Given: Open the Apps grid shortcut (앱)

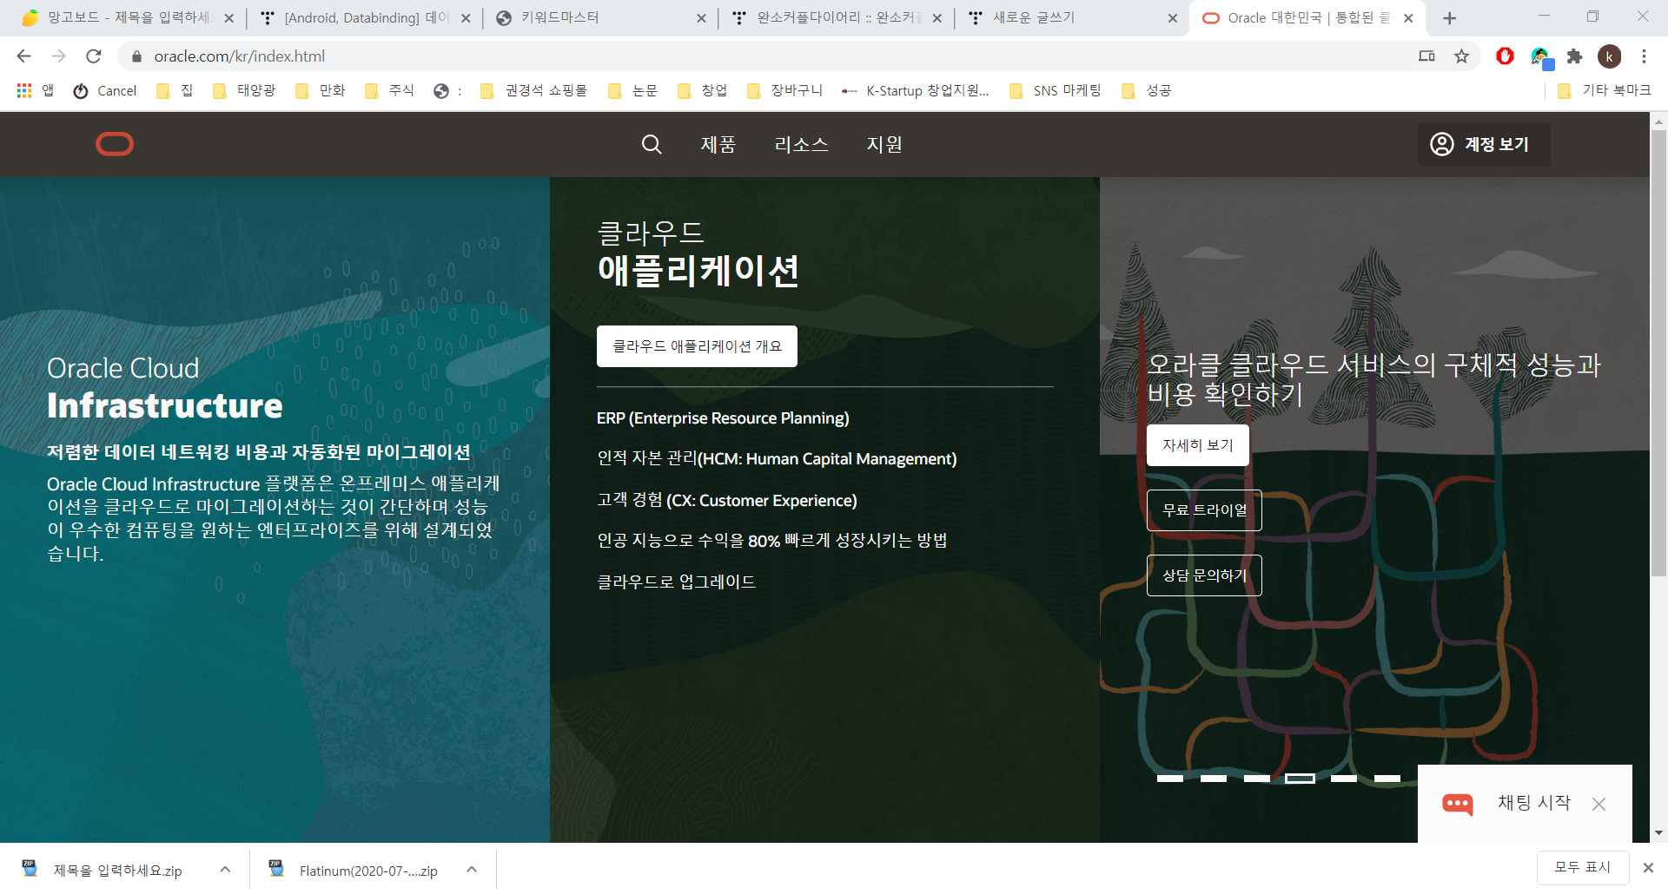Looking at the screenshot, I should (35, 90).
